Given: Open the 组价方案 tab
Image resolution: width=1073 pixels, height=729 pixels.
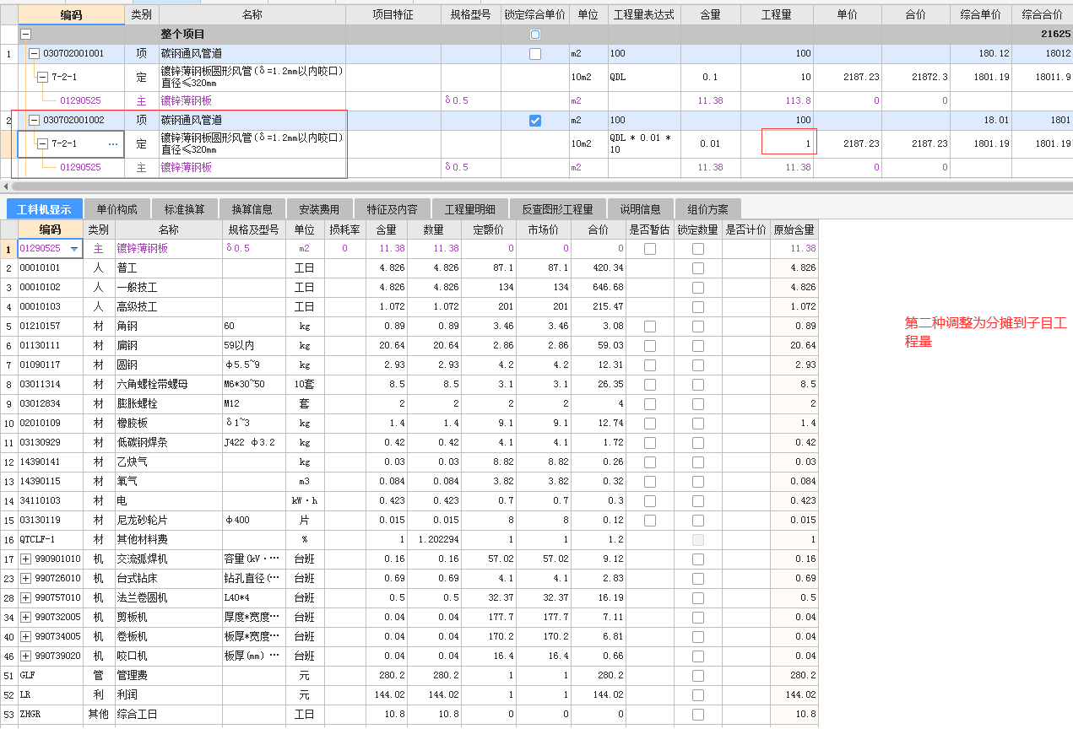Looking at the screenshot, I should click(707, 209).
